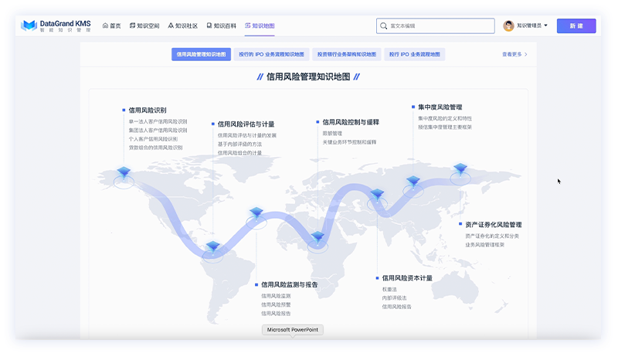Select the 信用风险管理知识地图 tab

[x=201, y=54]
